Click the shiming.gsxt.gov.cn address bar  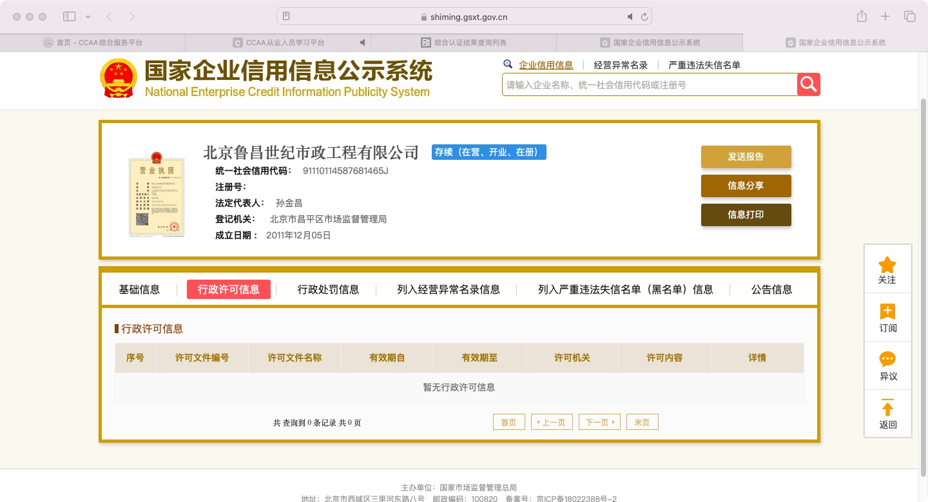click(464, 17)
